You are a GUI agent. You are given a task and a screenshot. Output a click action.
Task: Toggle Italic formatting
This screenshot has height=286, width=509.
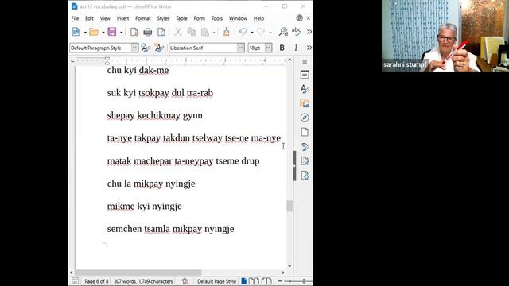coord(296,48)
